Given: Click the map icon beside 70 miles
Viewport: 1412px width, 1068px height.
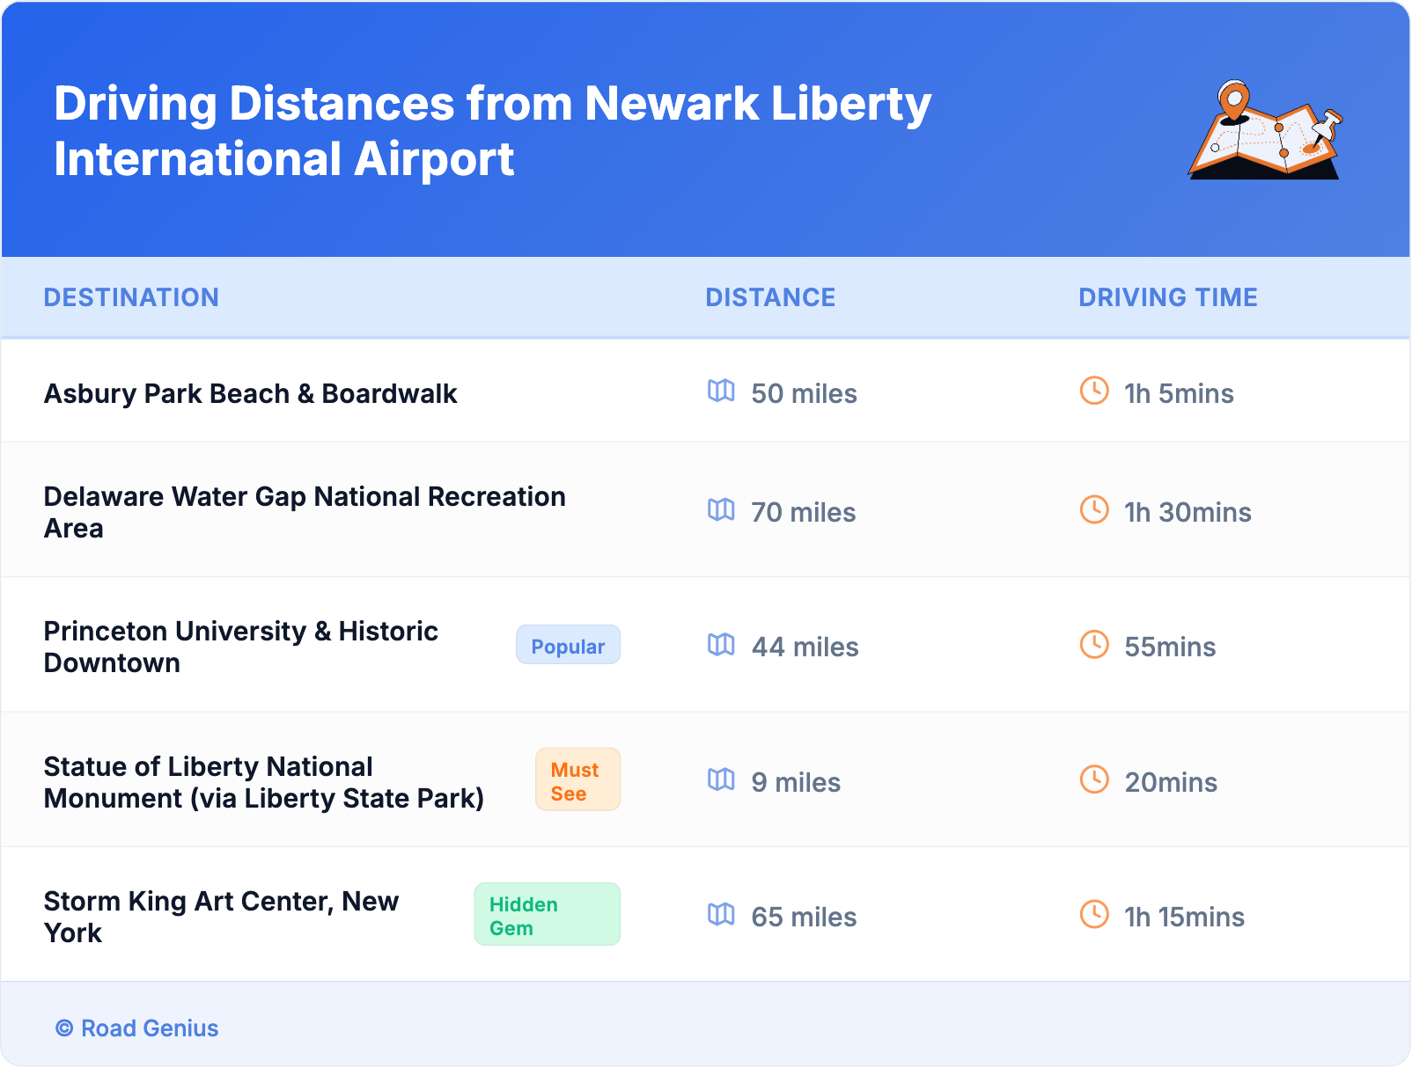Looking at the screenshot, I should click(721, 509).
